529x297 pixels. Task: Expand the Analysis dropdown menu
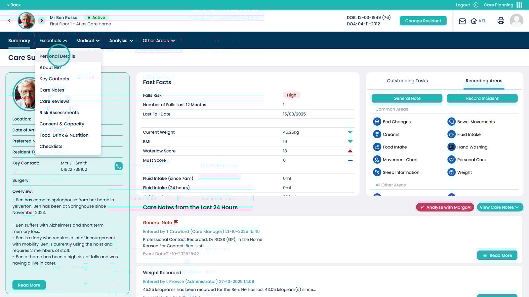tap(121, 41)
